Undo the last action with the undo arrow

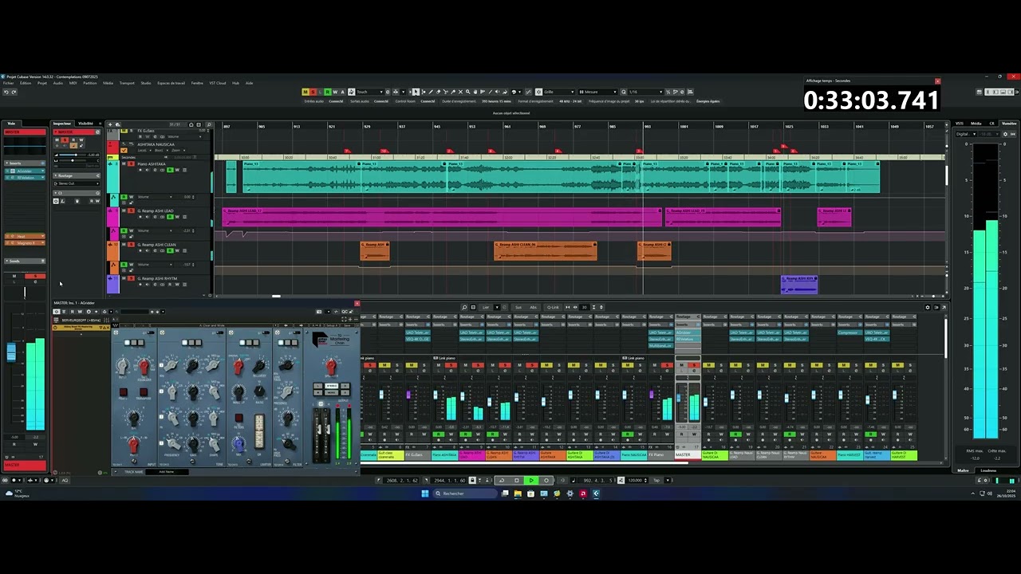click(6, 92)
